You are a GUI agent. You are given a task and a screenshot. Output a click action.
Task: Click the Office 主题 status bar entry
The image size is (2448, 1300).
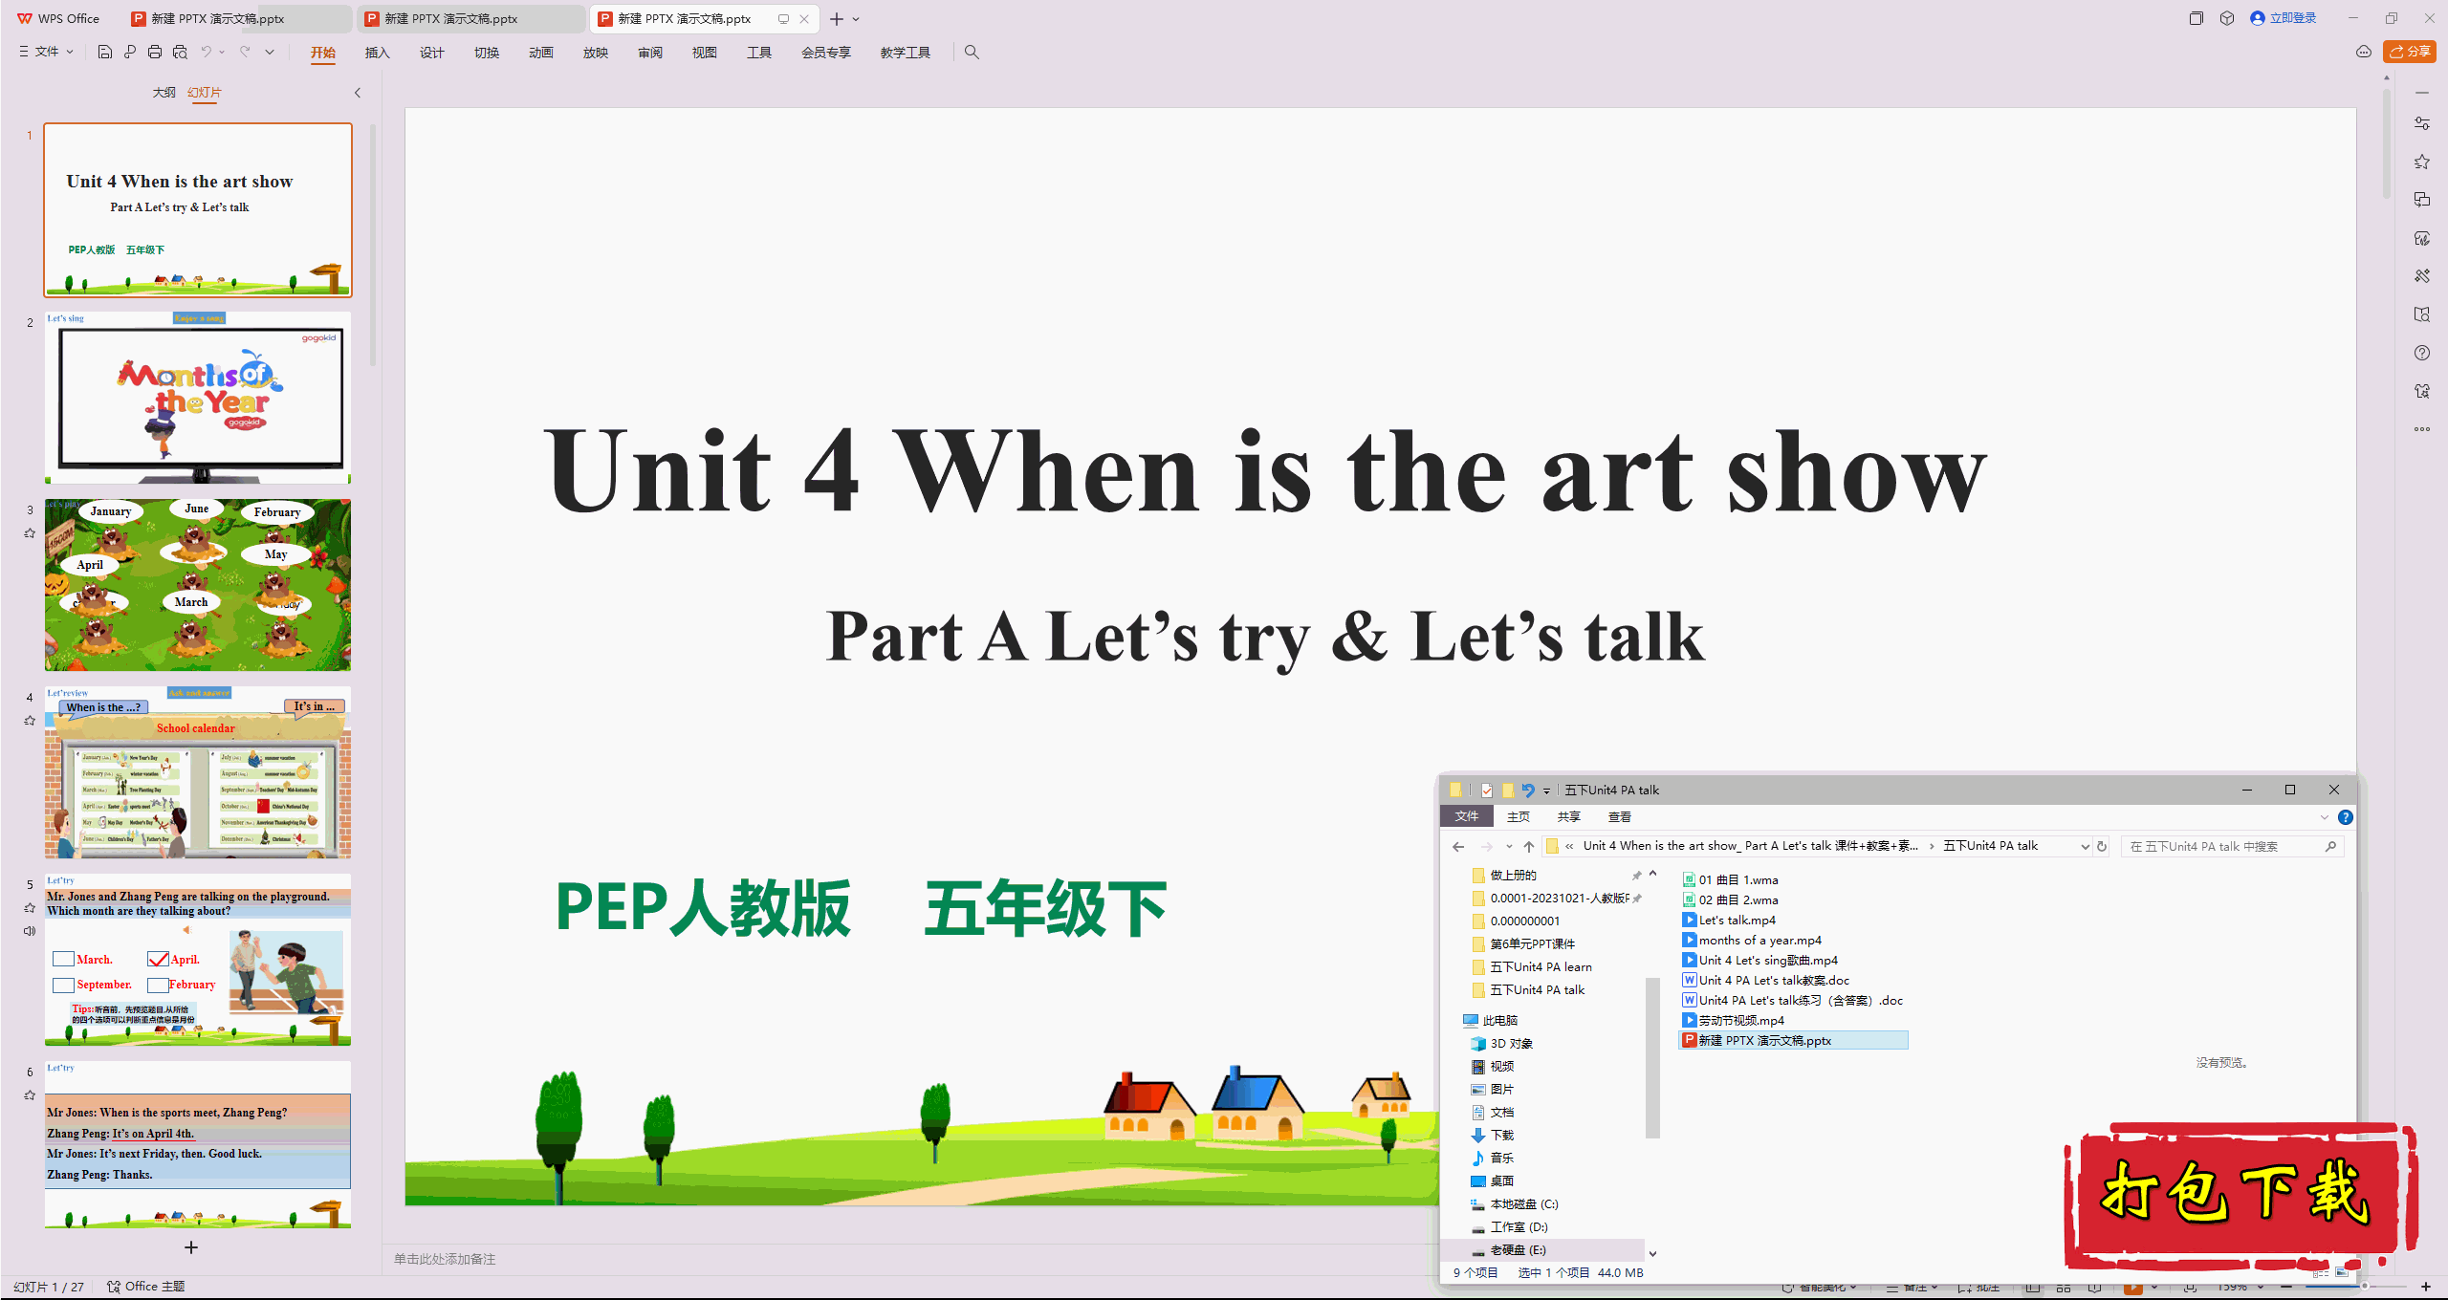coord(146,1287)
